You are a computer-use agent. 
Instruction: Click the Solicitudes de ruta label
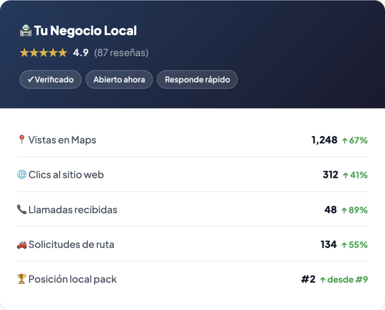click(x=71, y=244)
